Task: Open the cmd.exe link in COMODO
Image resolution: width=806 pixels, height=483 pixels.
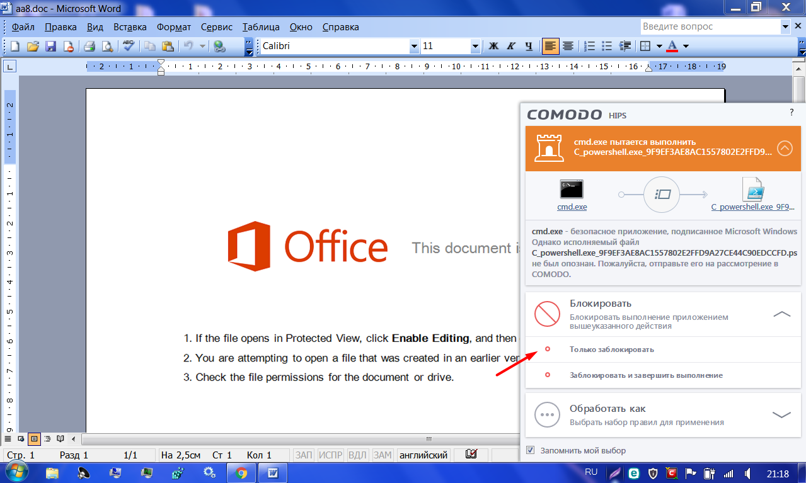Action: point(572,207)
